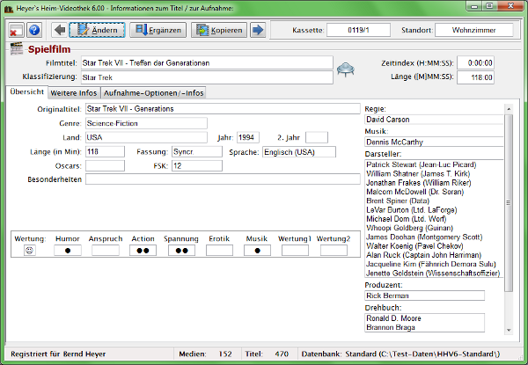
Task: Select the Übersicht tab
Action: coord(26,92)
